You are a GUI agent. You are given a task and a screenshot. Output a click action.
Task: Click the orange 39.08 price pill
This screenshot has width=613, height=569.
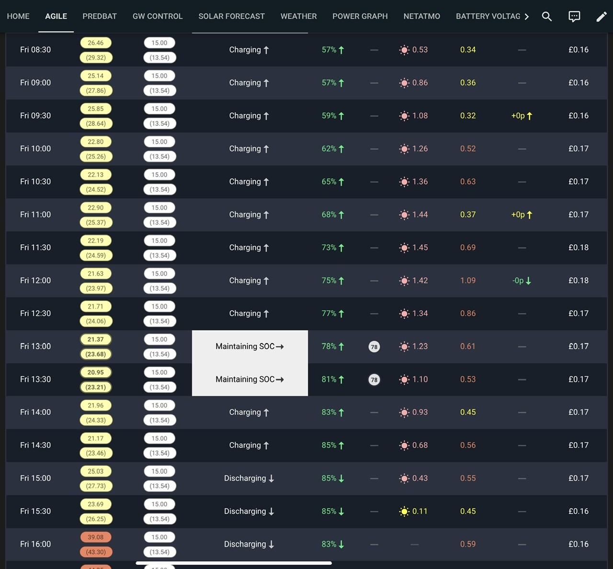(x=96, y=537)
